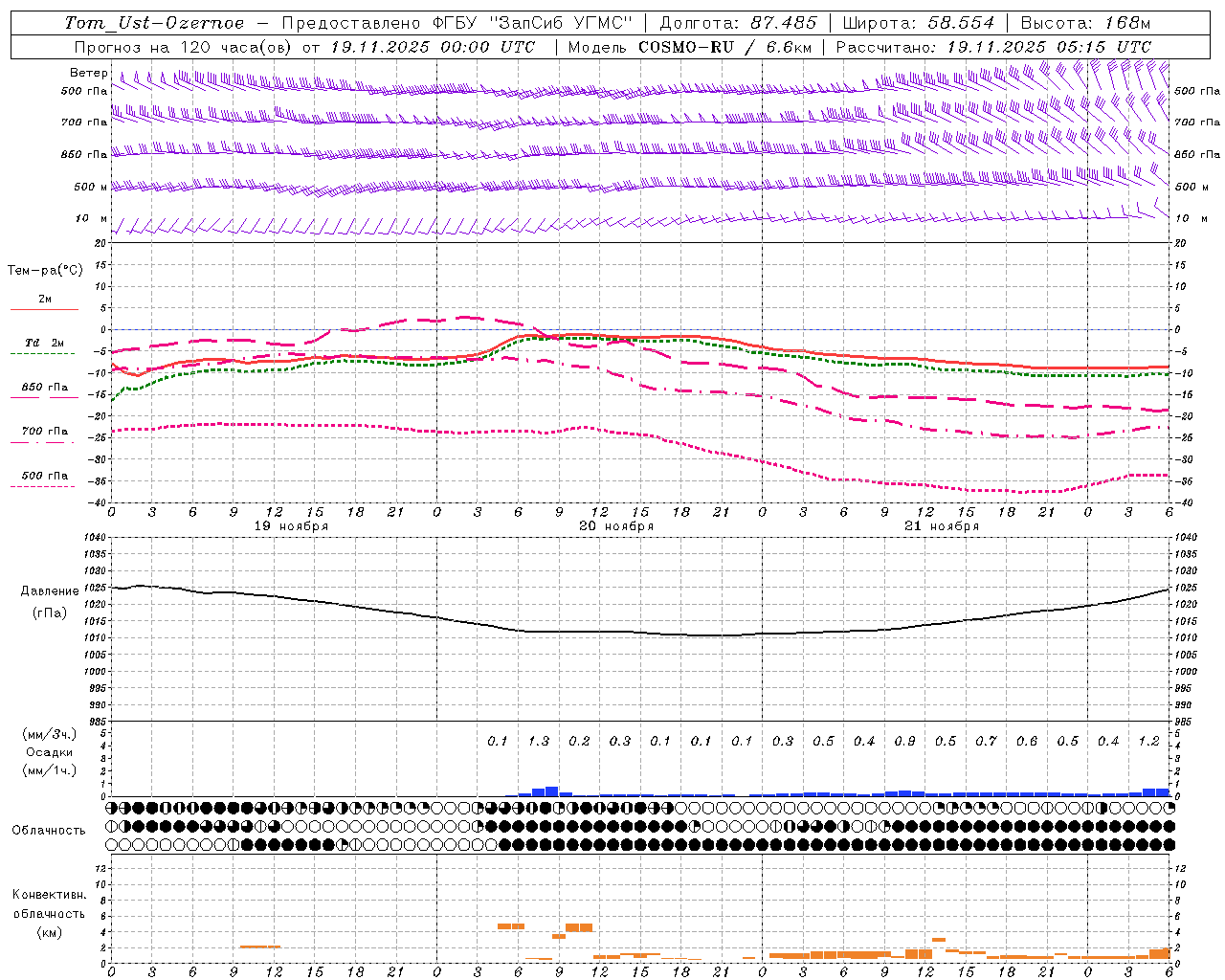Click the Давление pressure panel label

coord(50,591)
